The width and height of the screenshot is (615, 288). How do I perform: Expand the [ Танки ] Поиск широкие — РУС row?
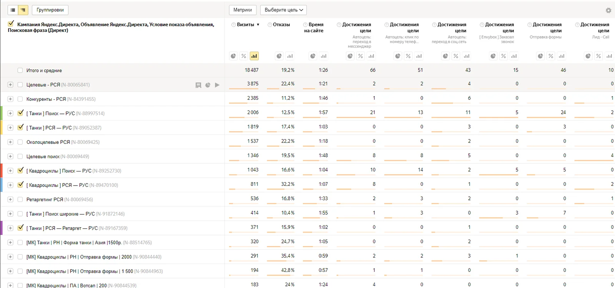(10, 214)
